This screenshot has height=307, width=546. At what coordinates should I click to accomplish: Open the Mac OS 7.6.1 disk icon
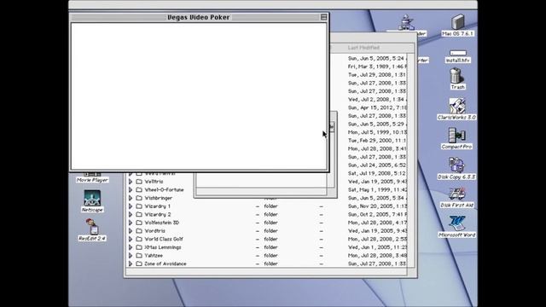(x=457, y=22)
